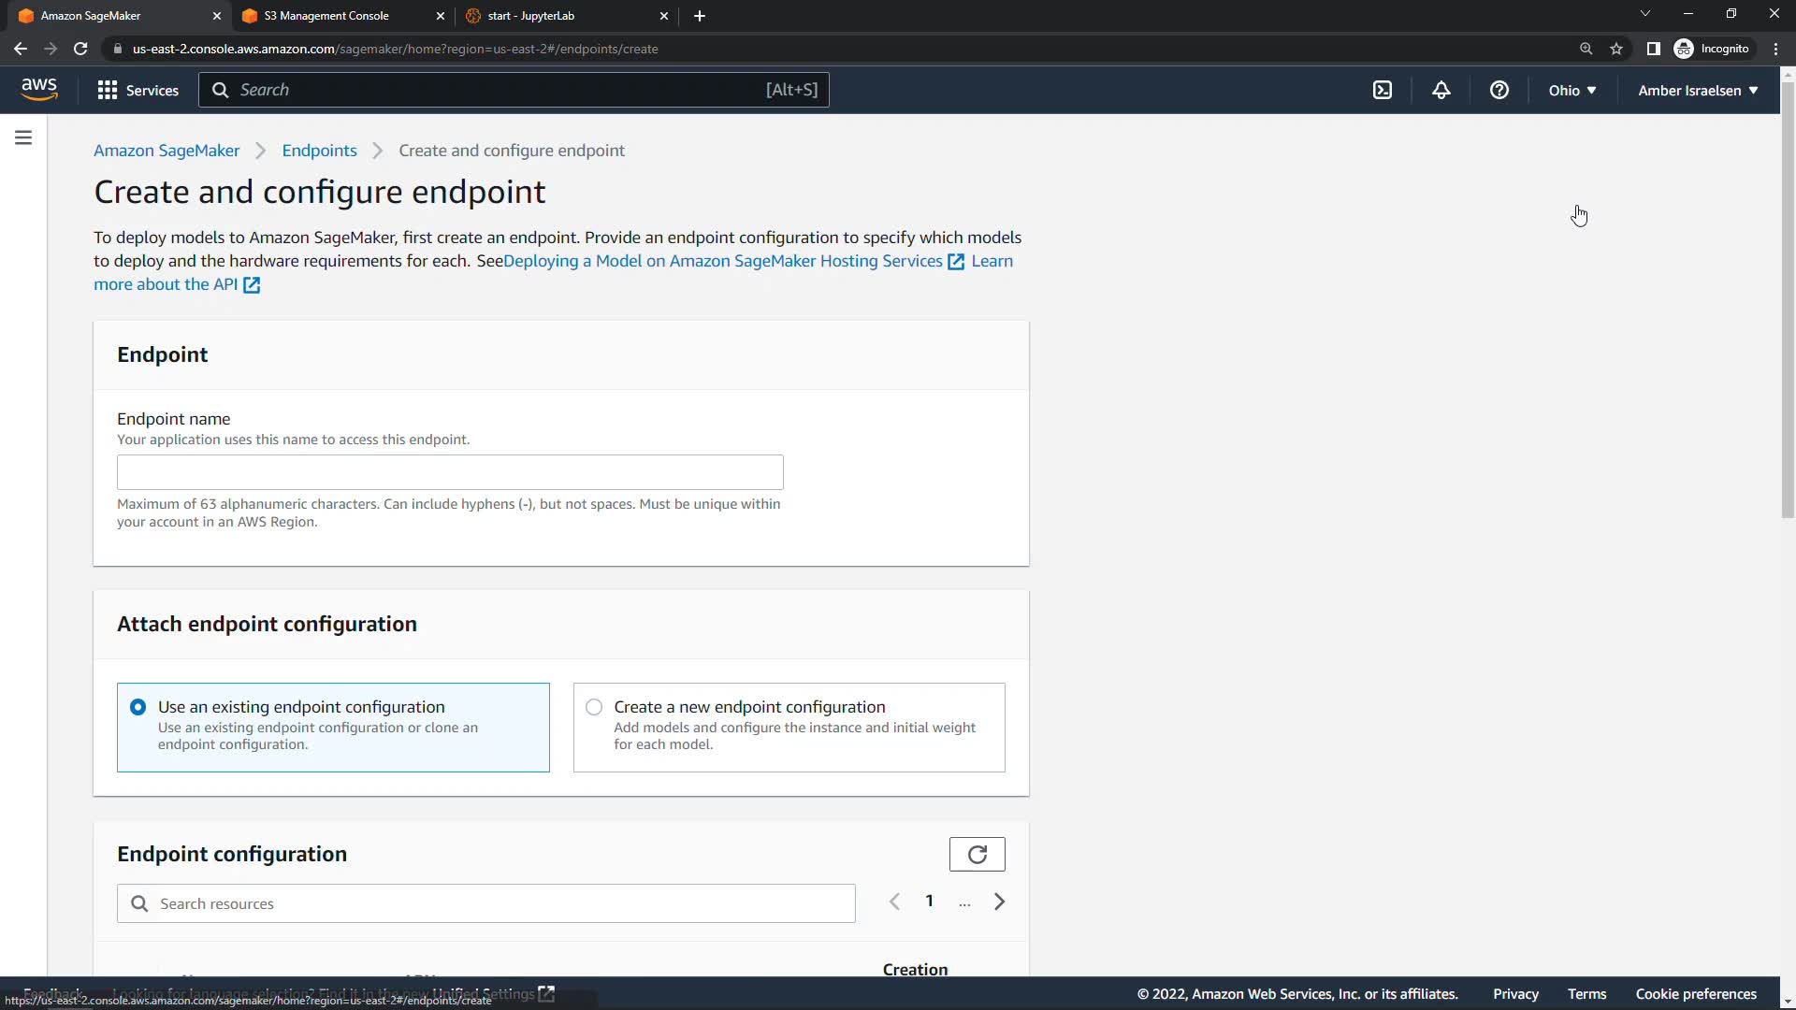
Task: Bookmark this page with star icon
Action: (x=1616, y=49)
